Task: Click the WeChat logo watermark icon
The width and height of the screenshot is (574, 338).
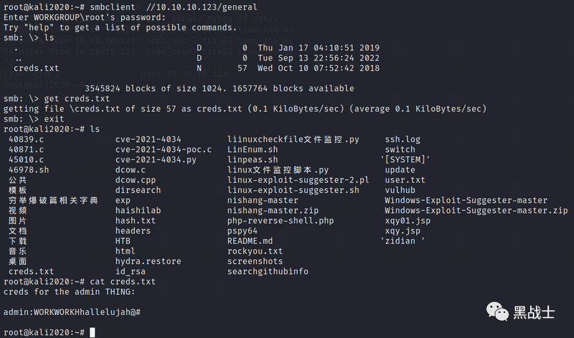Action: [497, 312]
